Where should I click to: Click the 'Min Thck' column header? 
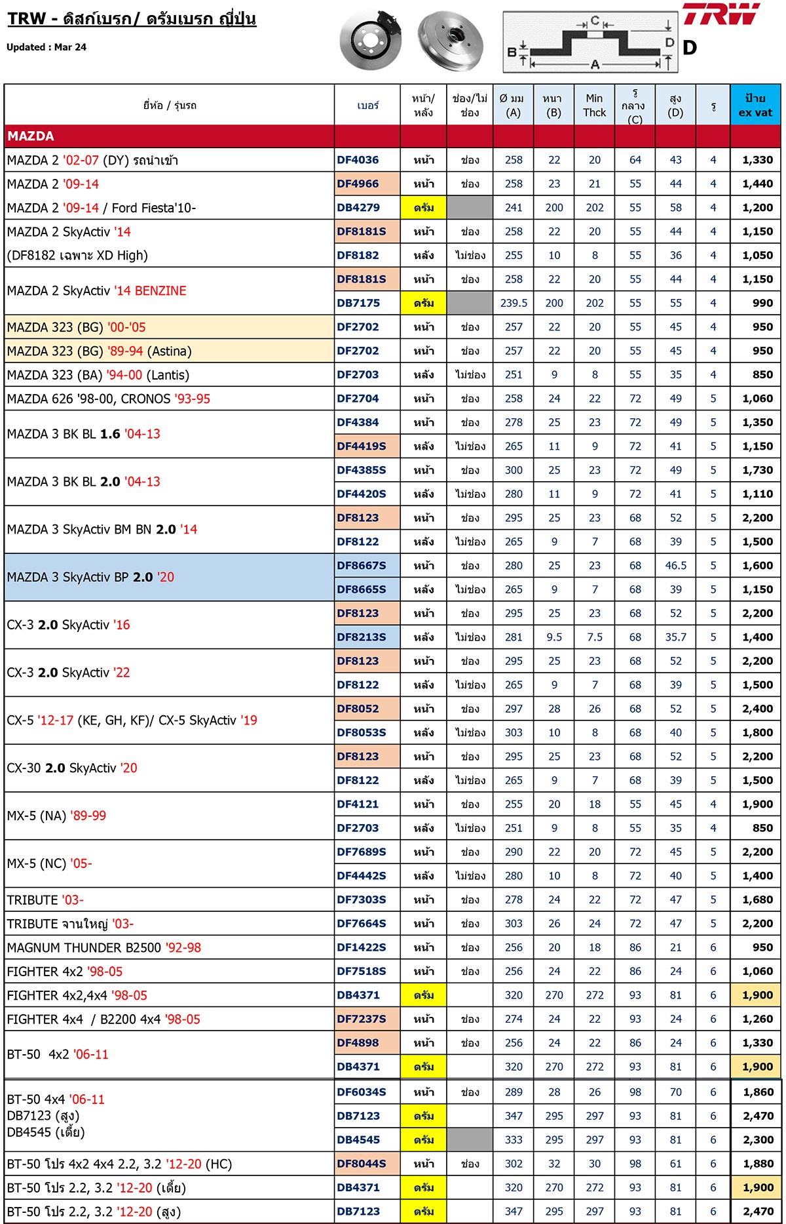595,105
